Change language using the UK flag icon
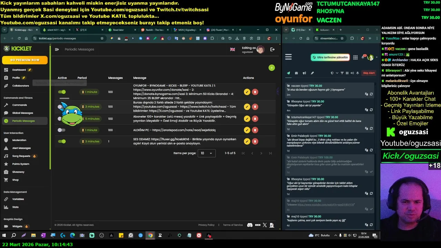This screenshot has height=248, width=441. [x=233, y=49]
